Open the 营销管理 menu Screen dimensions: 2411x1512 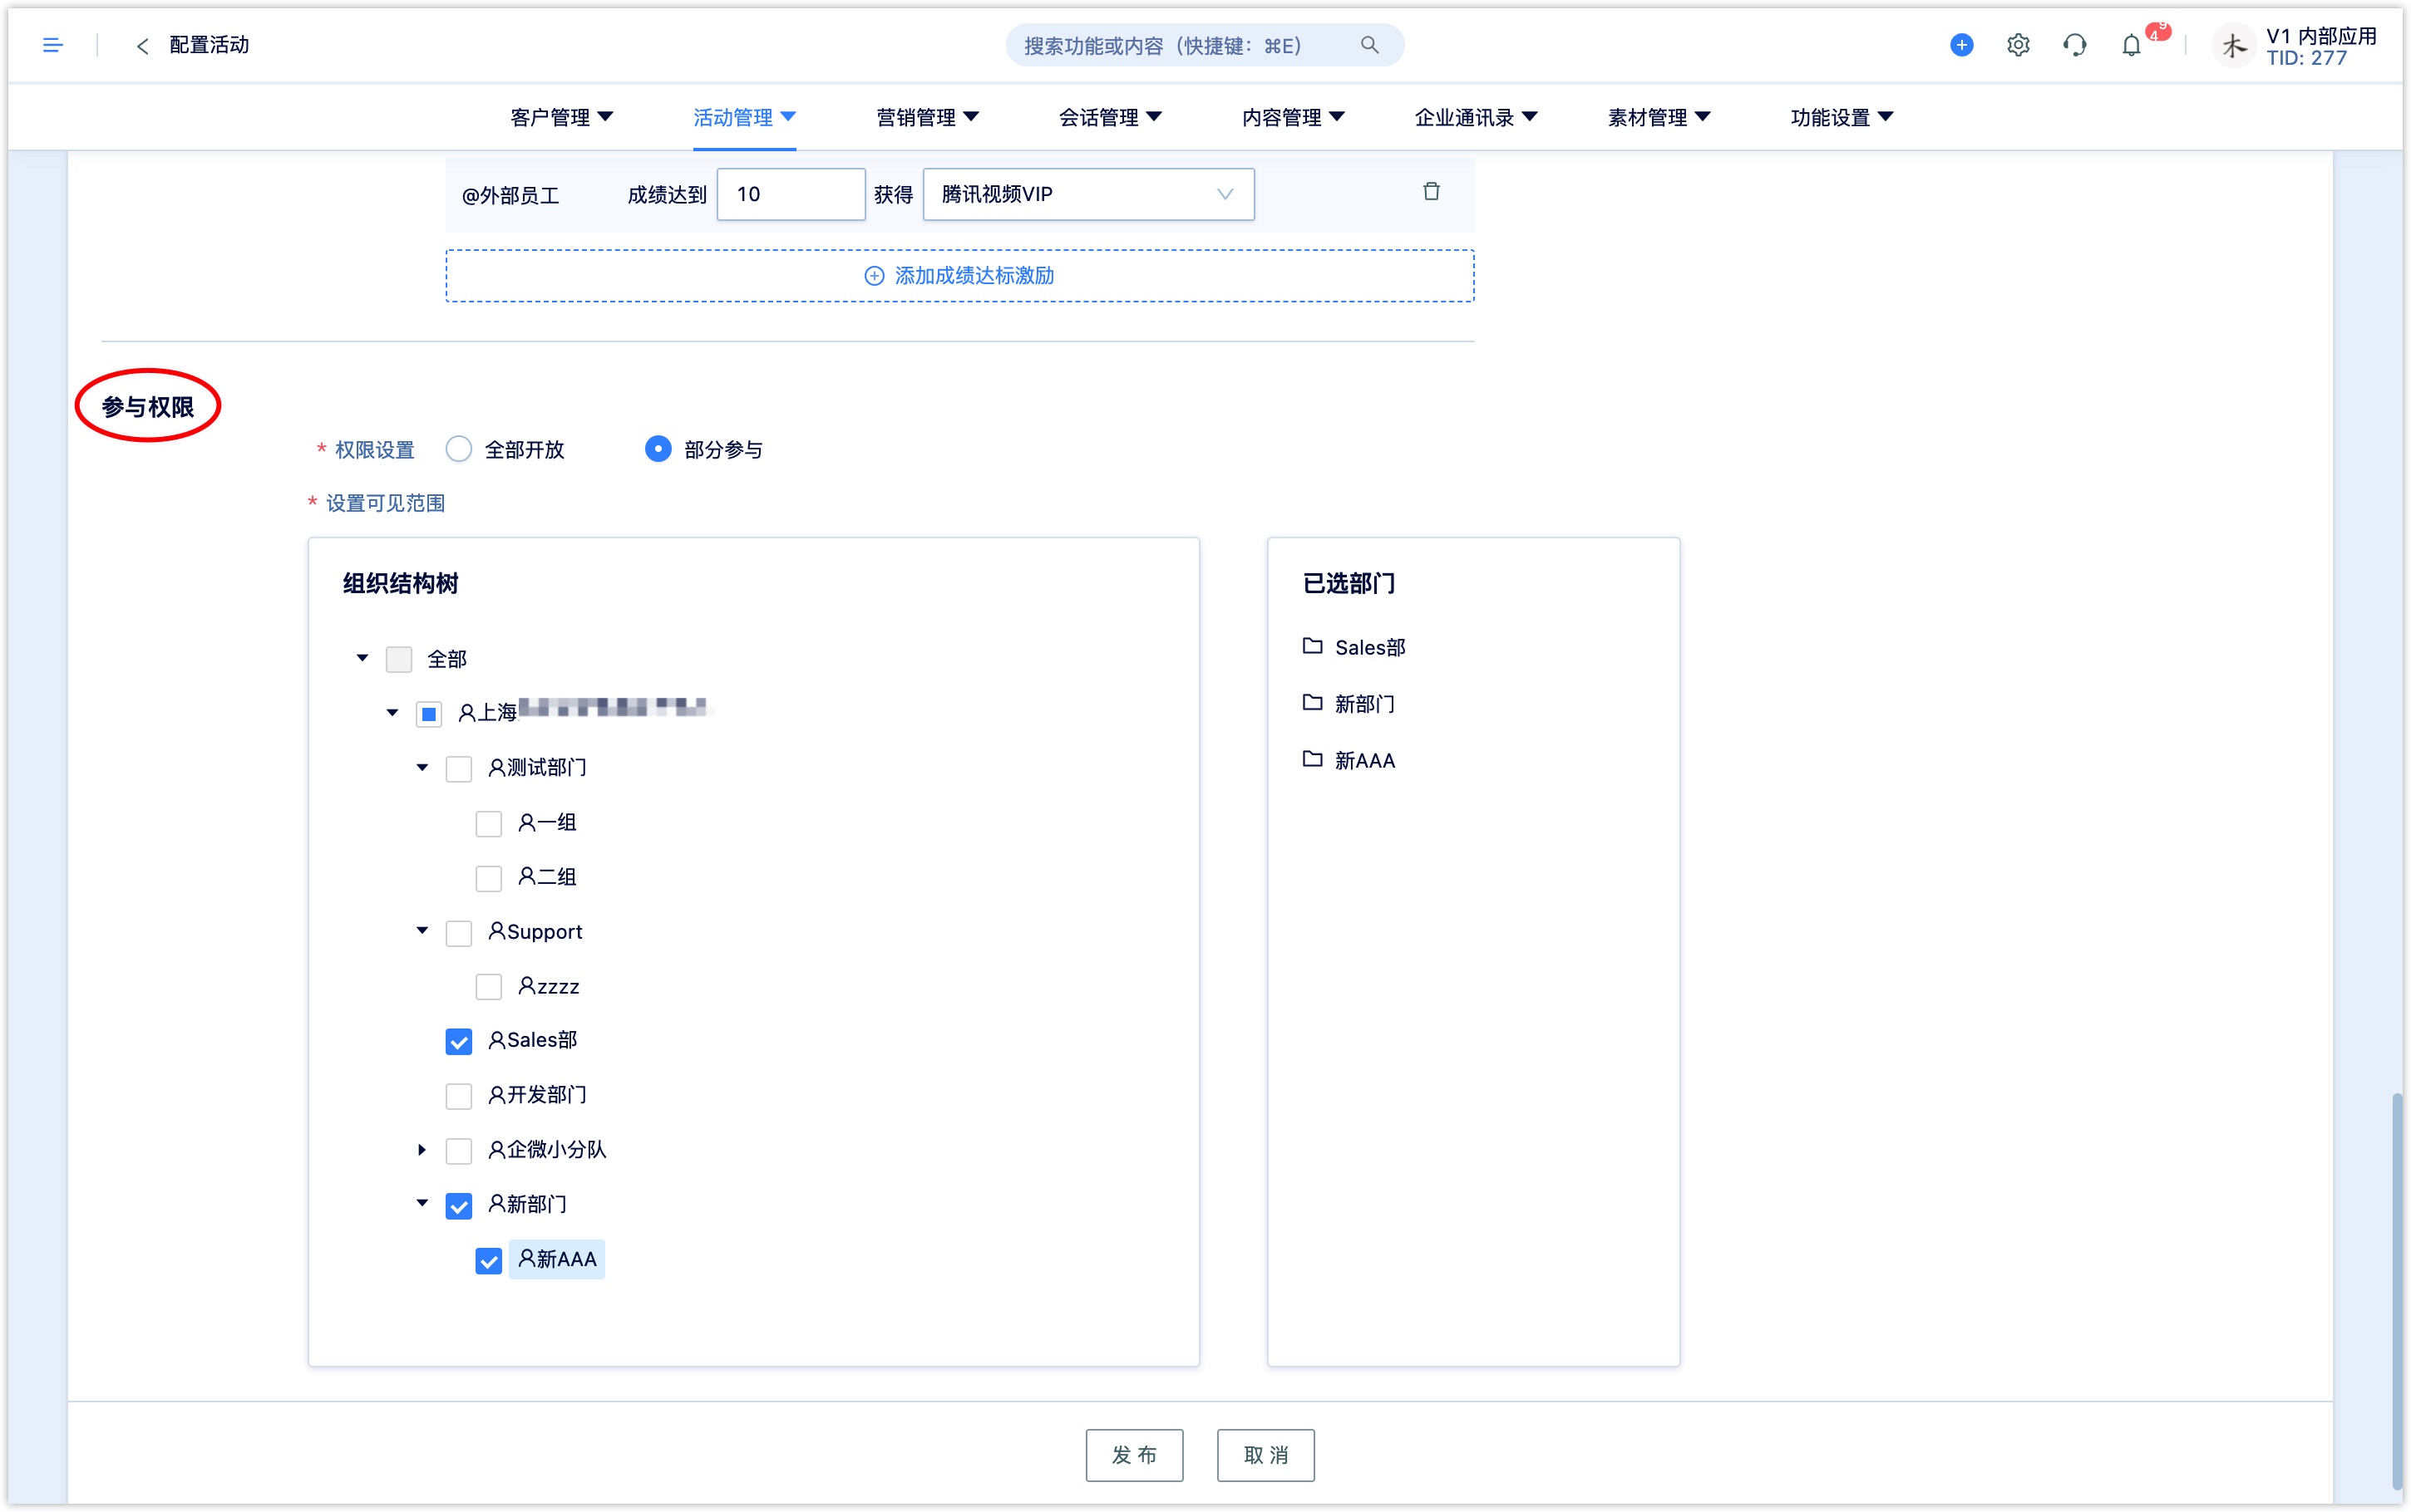927,117
